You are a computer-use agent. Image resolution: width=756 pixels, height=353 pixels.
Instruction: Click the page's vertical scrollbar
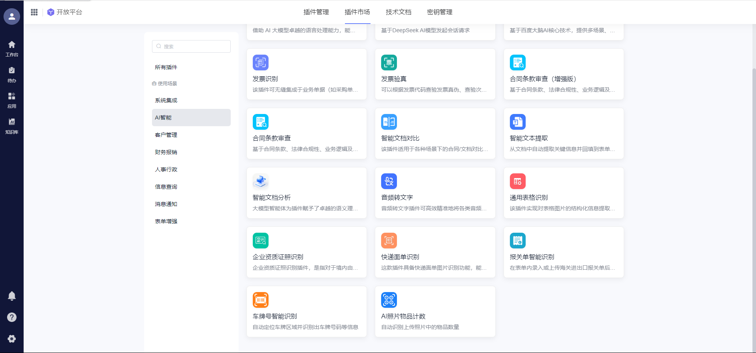pyautogui.click(x=754, y=197)
